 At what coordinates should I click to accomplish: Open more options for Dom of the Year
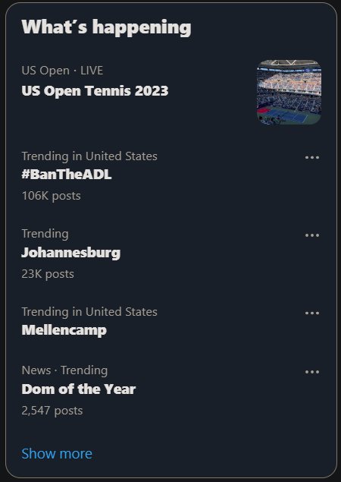[312, 372]
